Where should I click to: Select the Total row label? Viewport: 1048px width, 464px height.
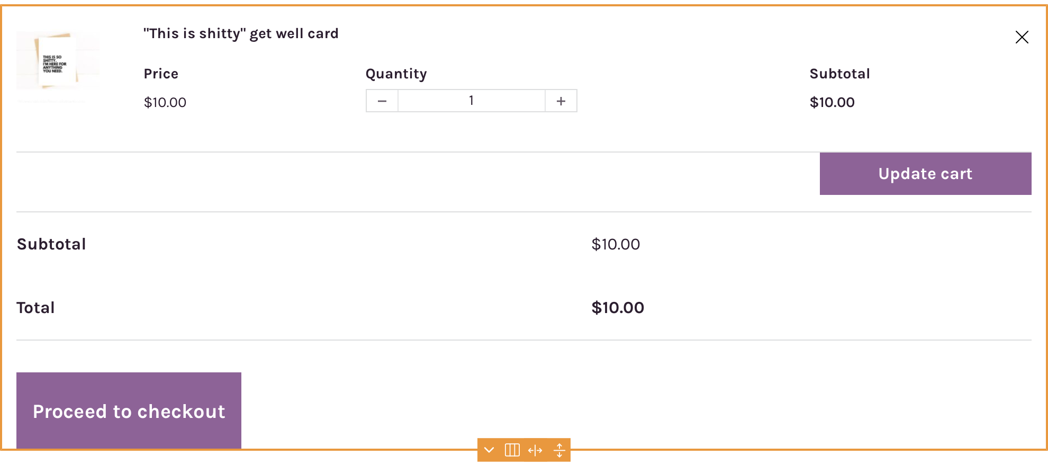(35, 308)
